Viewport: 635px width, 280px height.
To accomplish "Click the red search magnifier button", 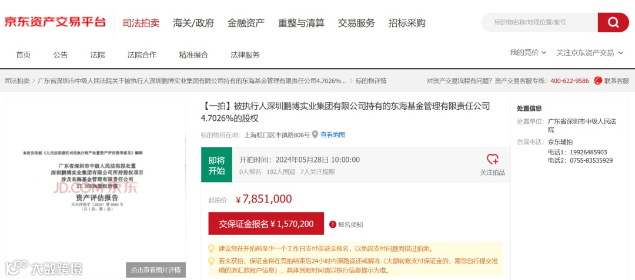I will click(x=613, y=22).
